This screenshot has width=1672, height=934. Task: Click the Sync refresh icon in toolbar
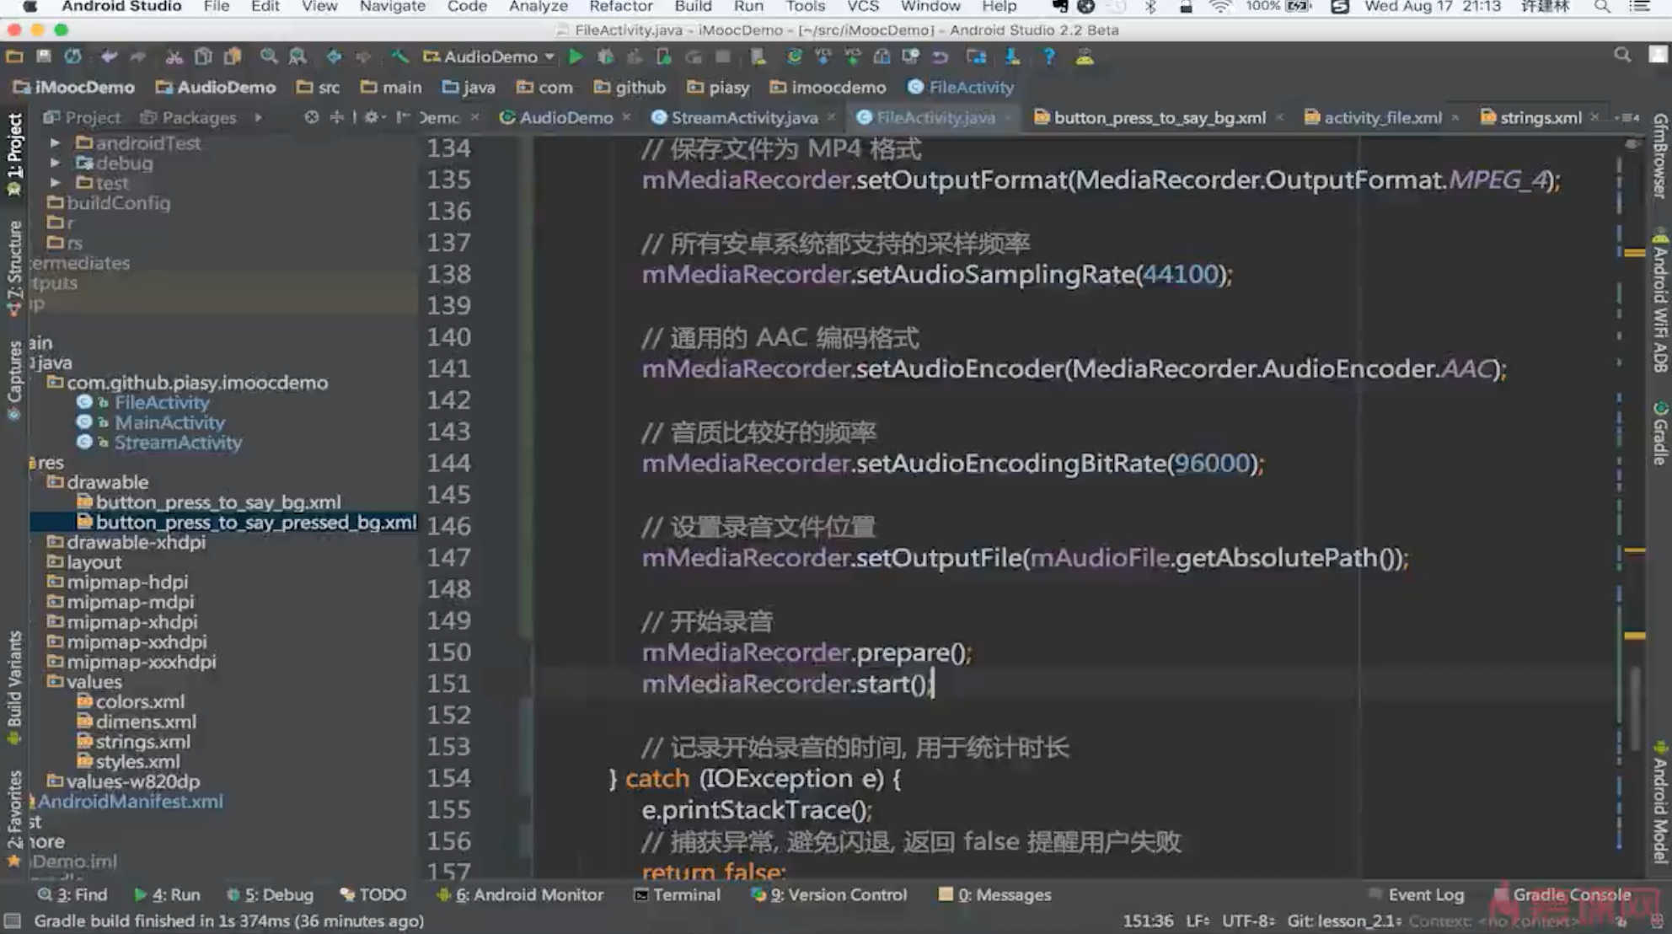tap(73, 56)
